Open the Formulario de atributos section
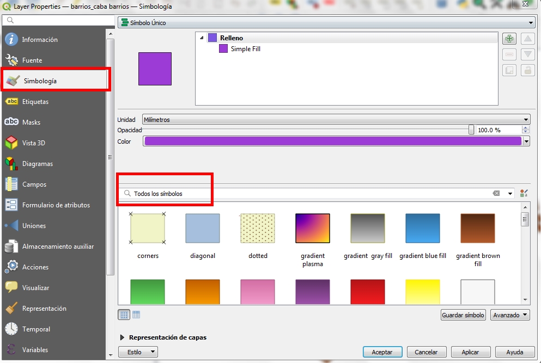 pyautogui.click(x=53, y=205)
